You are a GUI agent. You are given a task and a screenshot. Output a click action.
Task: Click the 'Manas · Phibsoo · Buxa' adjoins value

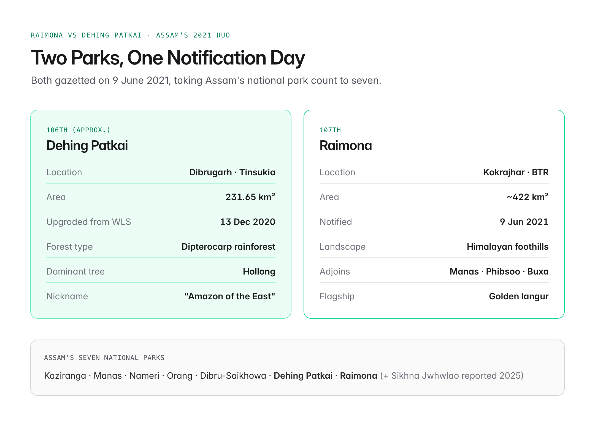tap(499, 271)
